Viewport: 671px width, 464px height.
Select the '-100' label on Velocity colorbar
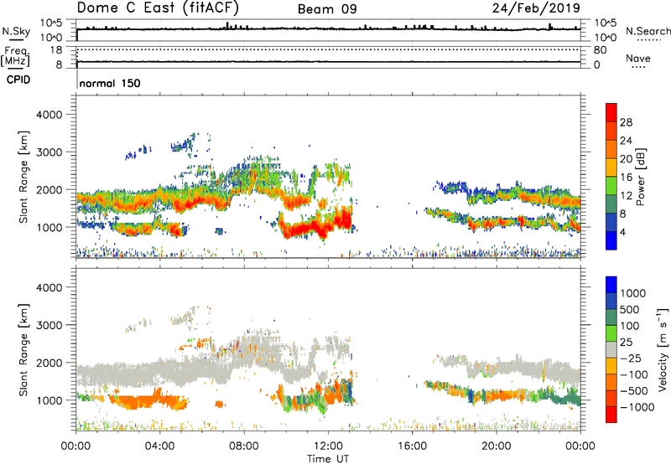pyautogui.click(x=634, y=374)
